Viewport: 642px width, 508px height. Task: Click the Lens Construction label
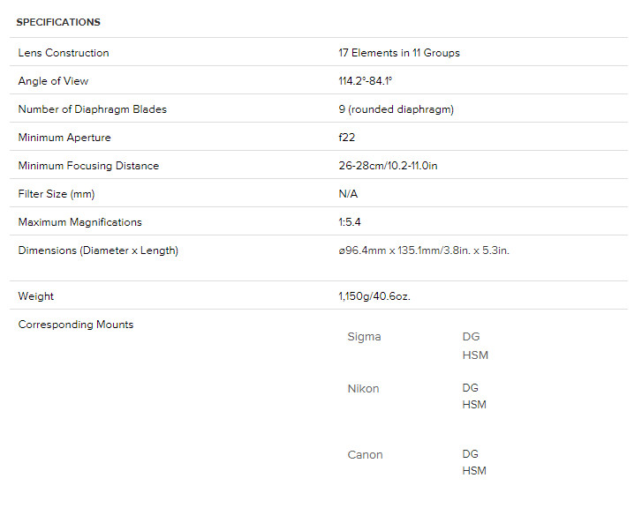[64, 53]
